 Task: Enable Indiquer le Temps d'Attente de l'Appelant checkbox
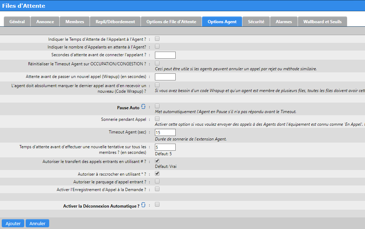click(x=157, y=39)
